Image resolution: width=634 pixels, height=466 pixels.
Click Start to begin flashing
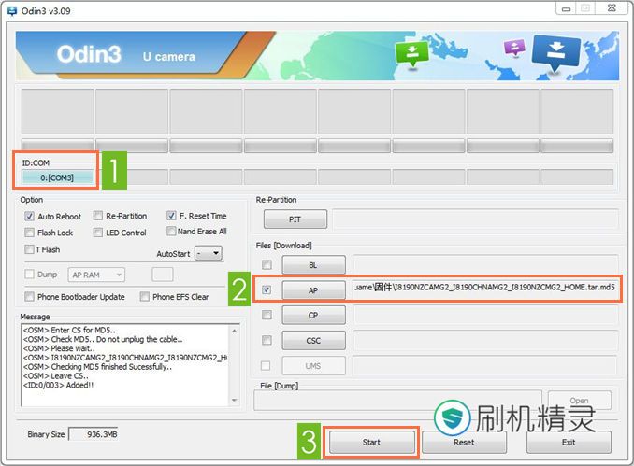click(x=371, y=442)
